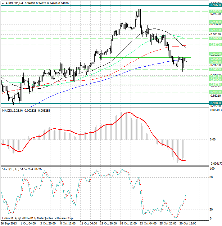The height and width of the screenshot is (226, 222).
Task: Click the 0.94700 price axis value
Action: coord(216,65)
